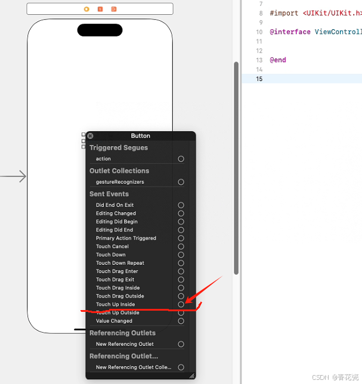Click the gestureRecognizers connection circle
The width and height of the screenshot is (362, 384).
[x=181, y=182]
